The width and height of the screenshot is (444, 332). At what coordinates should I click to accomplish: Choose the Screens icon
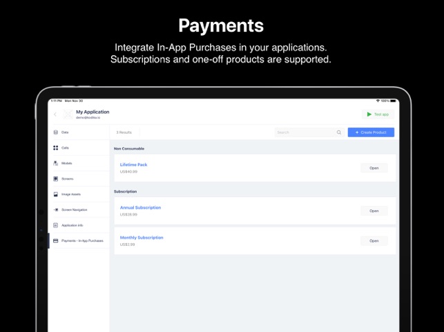point(56,179)
